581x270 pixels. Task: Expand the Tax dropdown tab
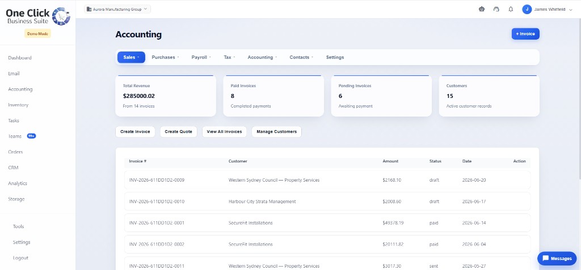[x=229, y=57]
